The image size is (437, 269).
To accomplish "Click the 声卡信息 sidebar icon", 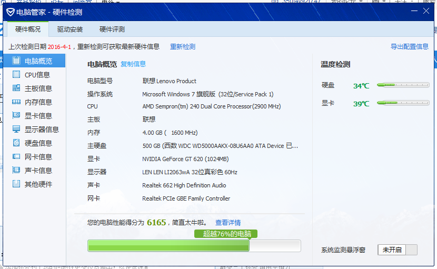I will [16, 170].
